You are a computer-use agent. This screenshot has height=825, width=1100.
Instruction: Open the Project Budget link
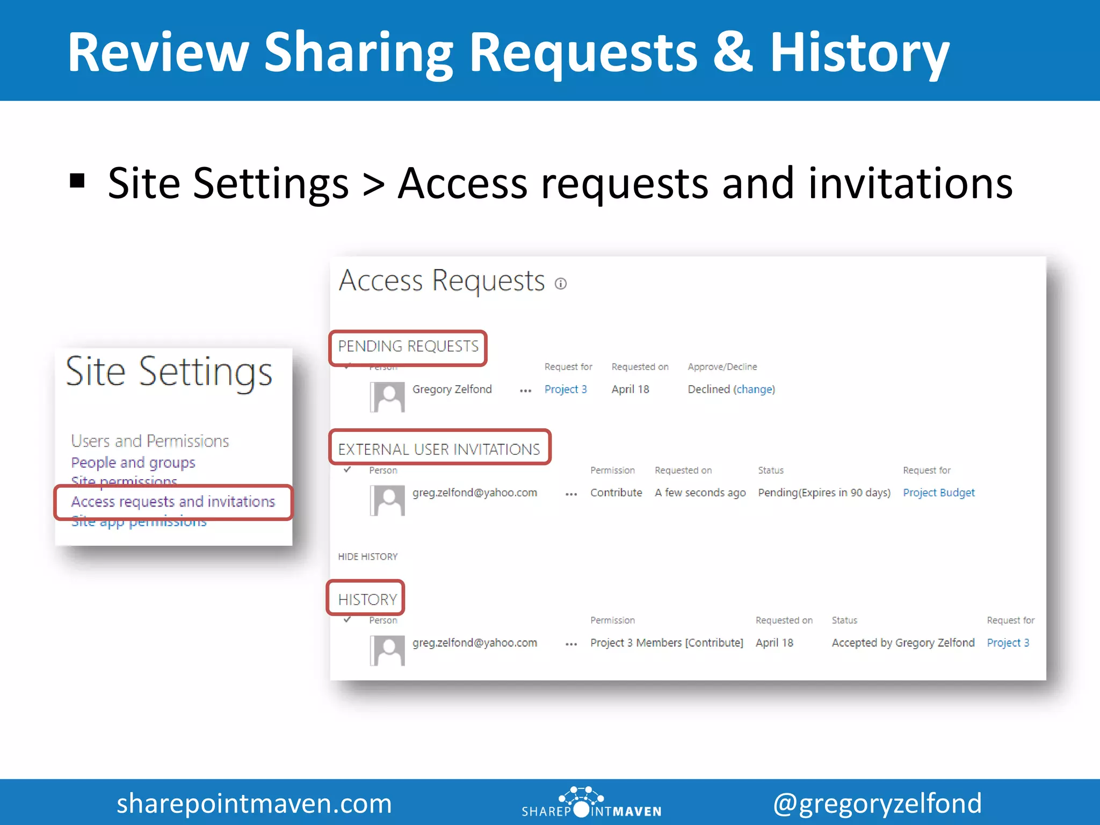938,493
